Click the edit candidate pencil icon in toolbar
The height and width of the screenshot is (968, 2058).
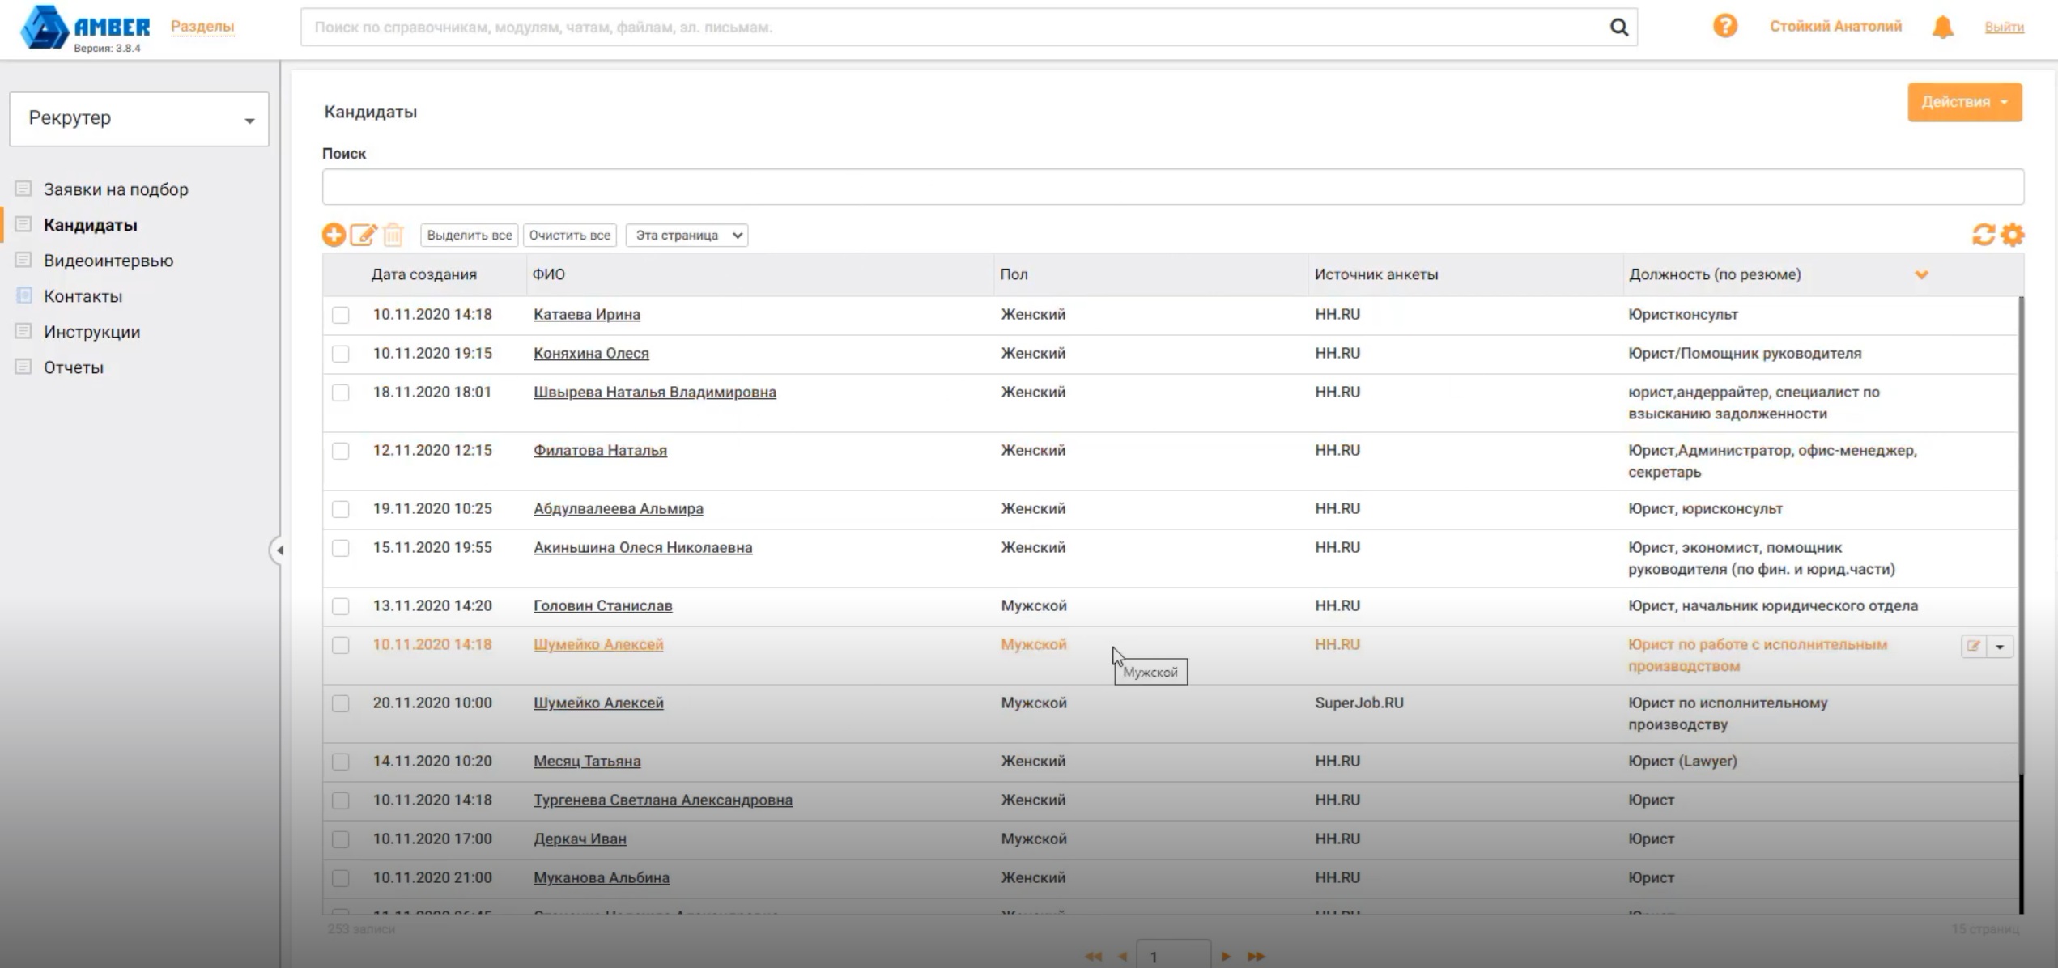(x=363, y=235)
